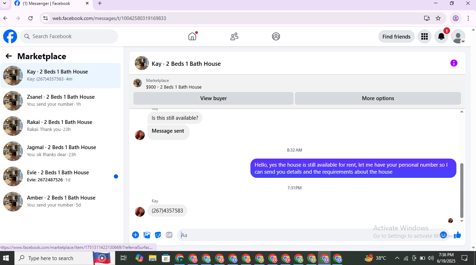This screenshot has height=265, width=476.
Task: Click the "(267)4357583" message bubble
Action: [x=167, y=211]
